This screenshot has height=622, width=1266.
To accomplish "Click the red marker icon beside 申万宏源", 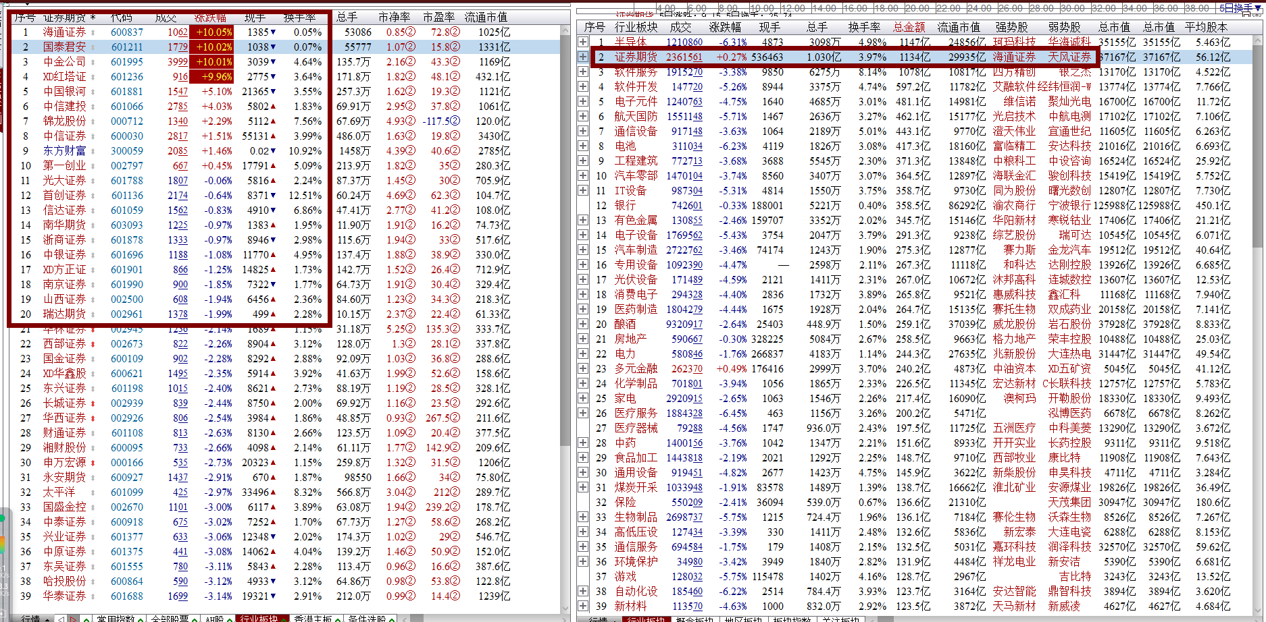I will click(93, 463).
